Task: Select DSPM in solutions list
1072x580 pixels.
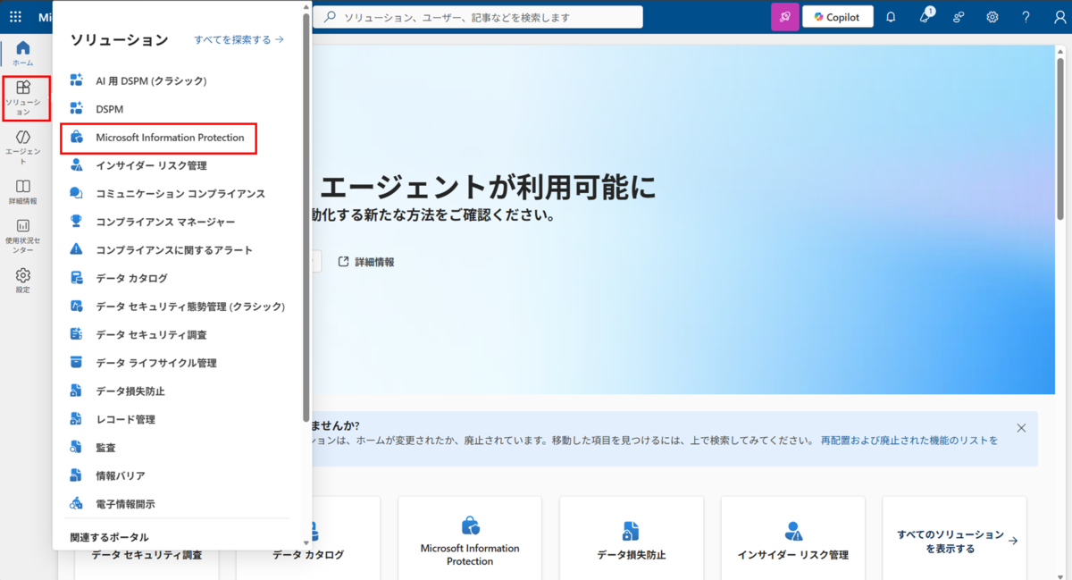Action: pos(110,109)
